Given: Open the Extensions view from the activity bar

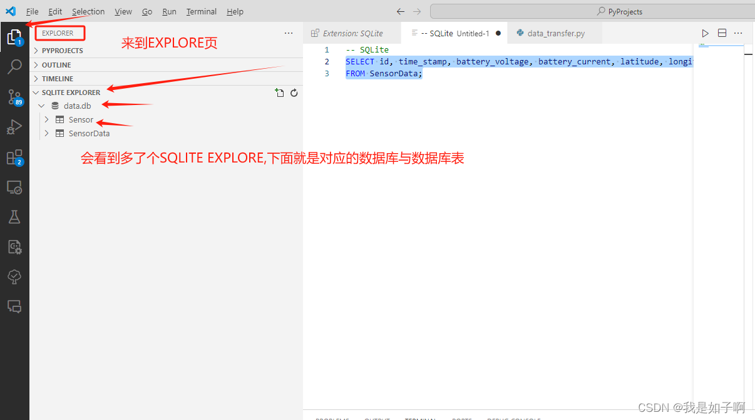Looking at the screenshot, I should (x=15, y=157).
